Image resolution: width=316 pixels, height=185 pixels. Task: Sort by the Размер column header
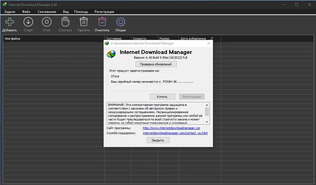168,38
